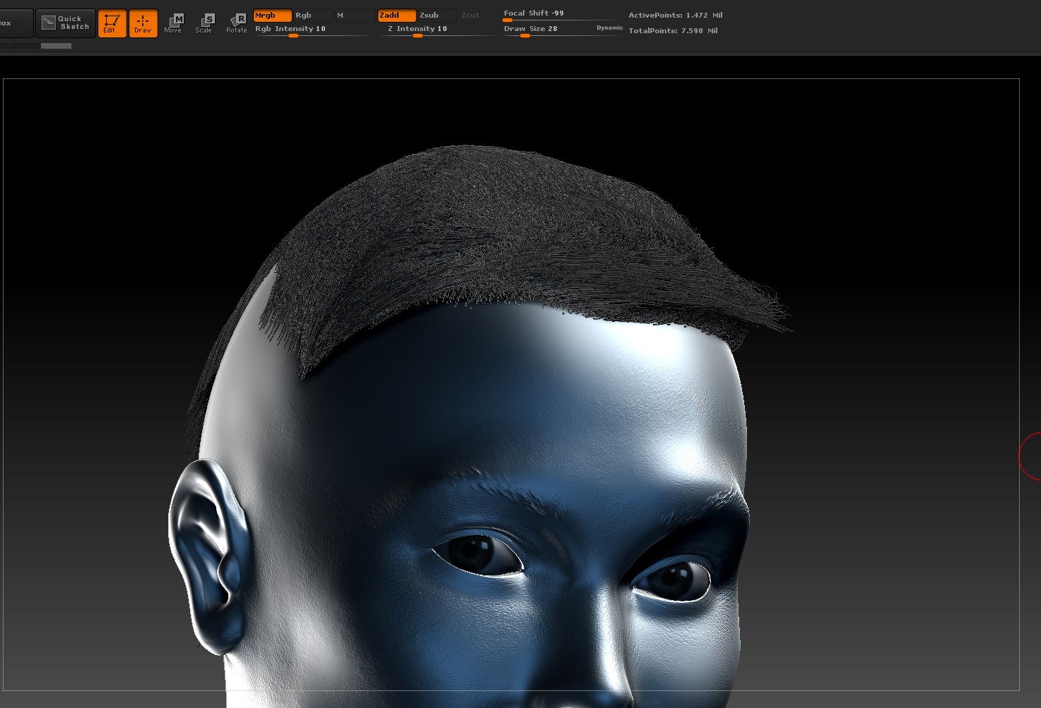Screen dimensions: 1041x708
Task: Toggle the Mrgb channel button
Action: click(272, 16)
